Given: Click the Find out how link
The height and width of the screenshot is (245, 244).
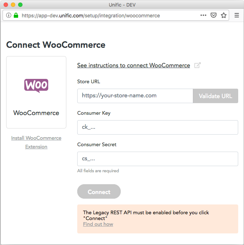Looking at the screenshot, I should (x=98, y=224).
